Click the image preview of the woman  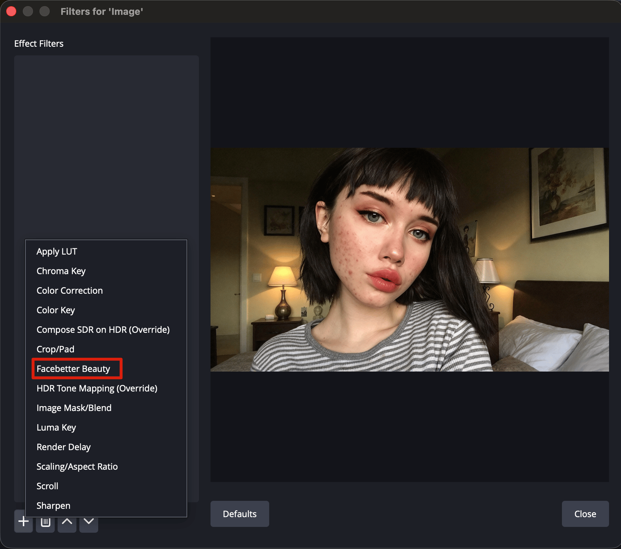[x=410, y=259]
